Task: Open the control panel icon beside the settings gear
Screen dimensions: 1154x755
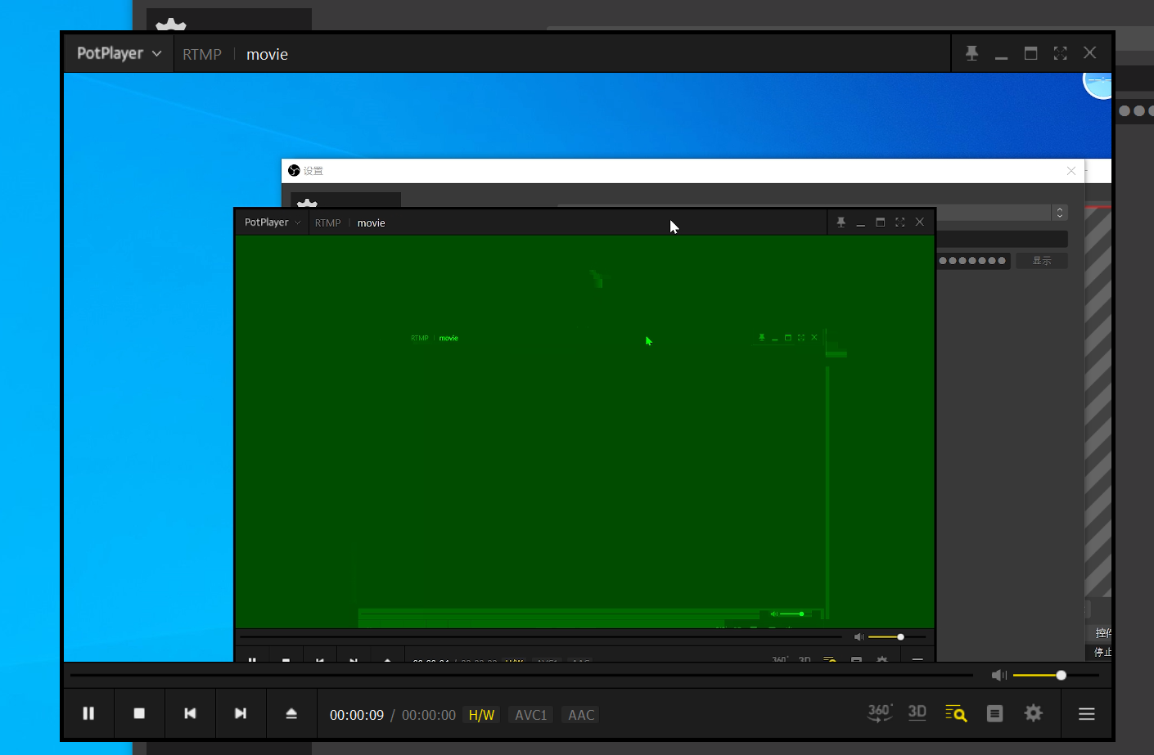Action: pos(994,713)
